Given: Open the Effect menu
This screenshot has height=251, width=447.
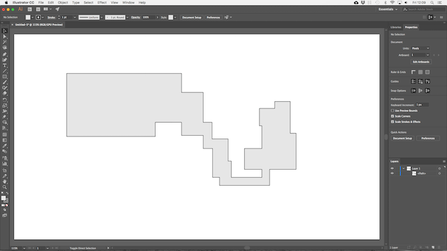Looking at the screenshot, I should (102, 3).
